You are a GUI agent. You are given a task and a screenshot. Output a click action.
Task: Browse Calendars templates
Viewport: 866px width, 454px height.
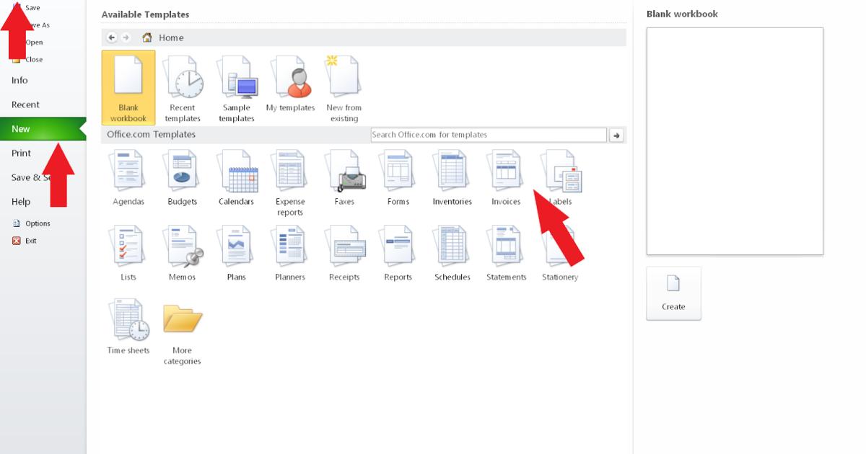236,177
